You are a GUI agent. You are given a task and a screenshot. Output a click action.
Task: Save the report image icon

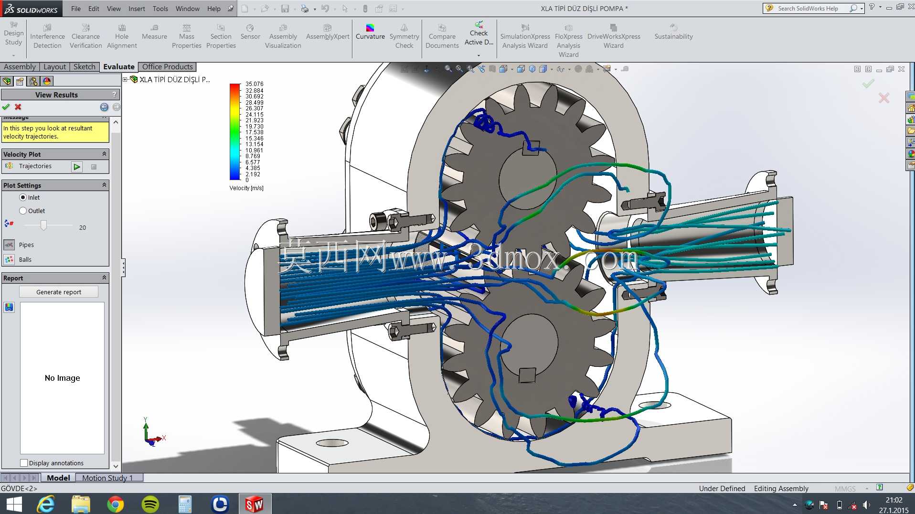9,307
